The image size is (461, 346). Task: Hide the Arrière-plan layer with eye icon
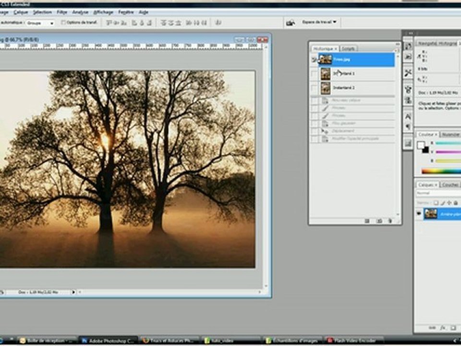pos(419,214)
